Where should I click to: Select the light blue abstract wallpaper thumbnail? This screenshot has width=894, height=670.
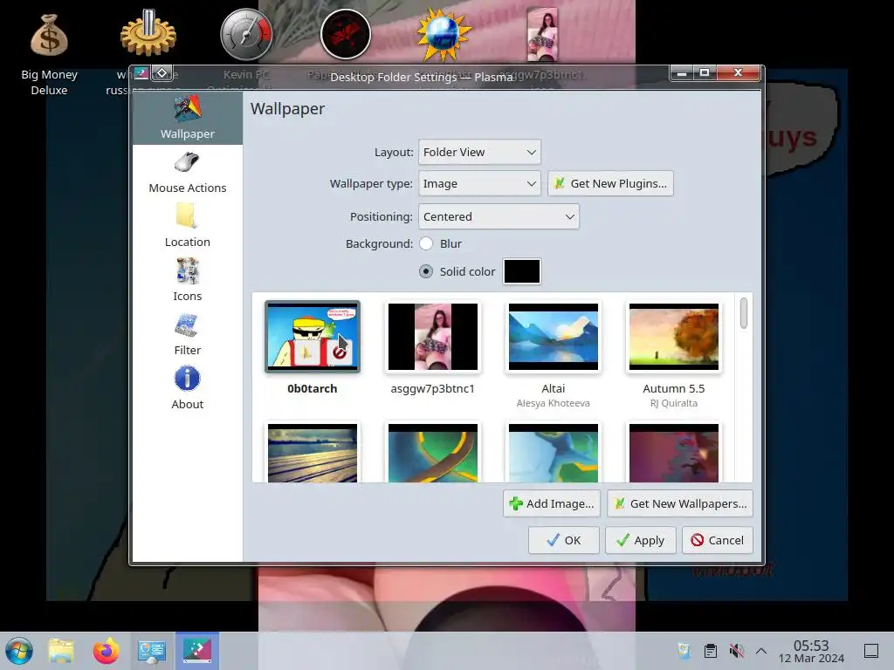pos(553,453)
